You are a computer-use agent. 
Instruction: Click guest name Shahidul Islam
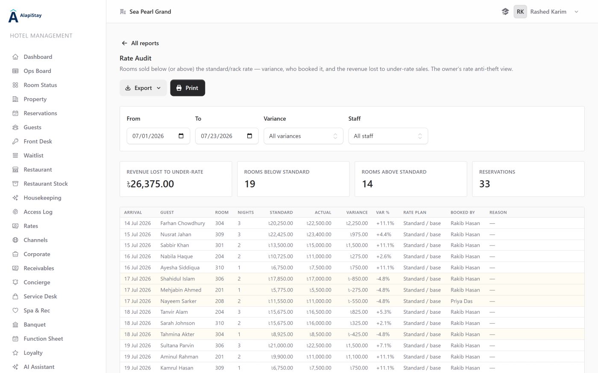[x=177, y=278]
